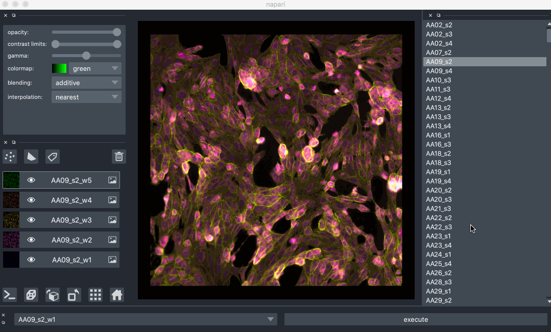This screenshot has width=551, height=332.
Task: Hide the AA09_s2_w5 layer
Action: click(x=31, y=180)
